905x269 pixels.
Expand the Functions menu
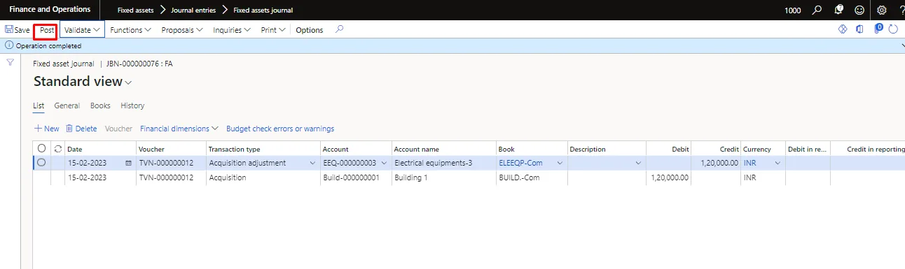pos(131,30)
